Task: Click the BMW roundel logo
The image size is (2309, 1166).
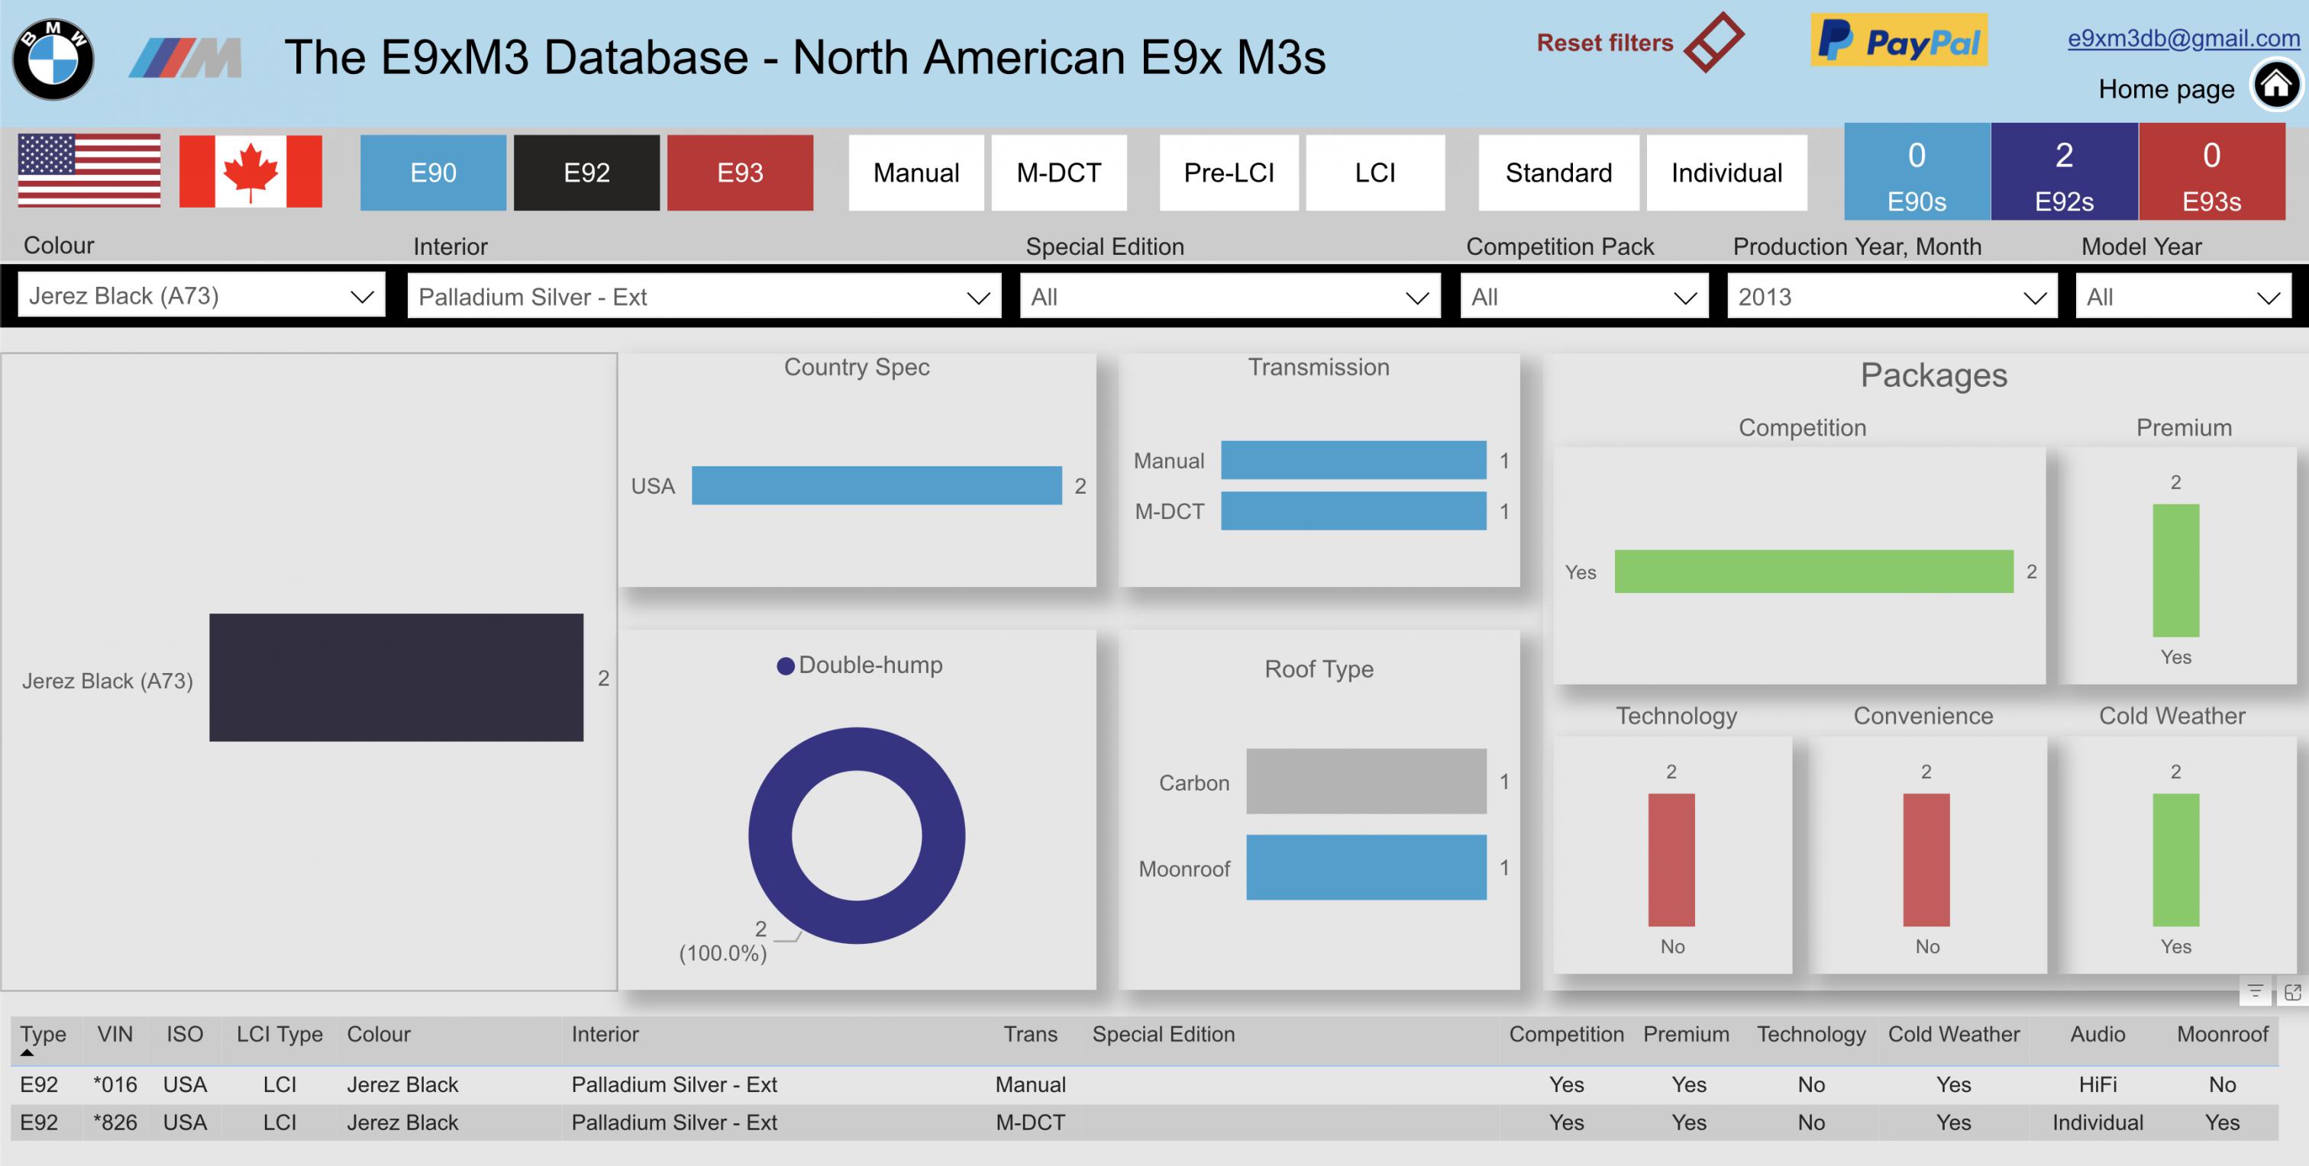Action: pyautogui.click(x=53, y=59)
